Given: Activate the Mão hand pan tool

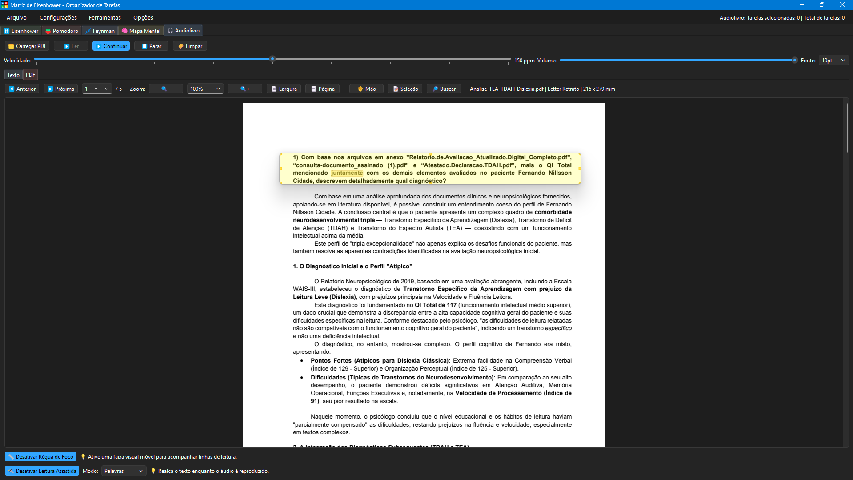Looking at the screenshot, I should point(366,89).
